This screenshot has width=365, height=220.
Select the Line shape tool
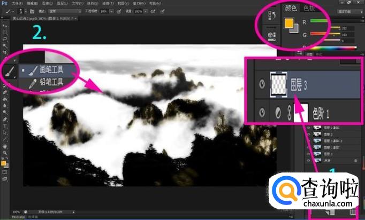[5, 139]
